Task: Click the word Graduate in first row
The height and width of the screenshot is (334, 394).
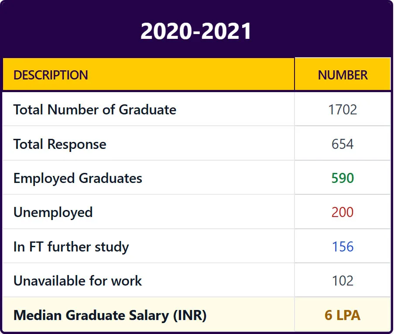Action: (147, 110)
